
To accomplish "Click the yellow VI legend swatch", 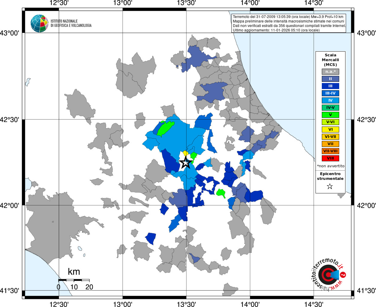I will (x=330, y=130).
